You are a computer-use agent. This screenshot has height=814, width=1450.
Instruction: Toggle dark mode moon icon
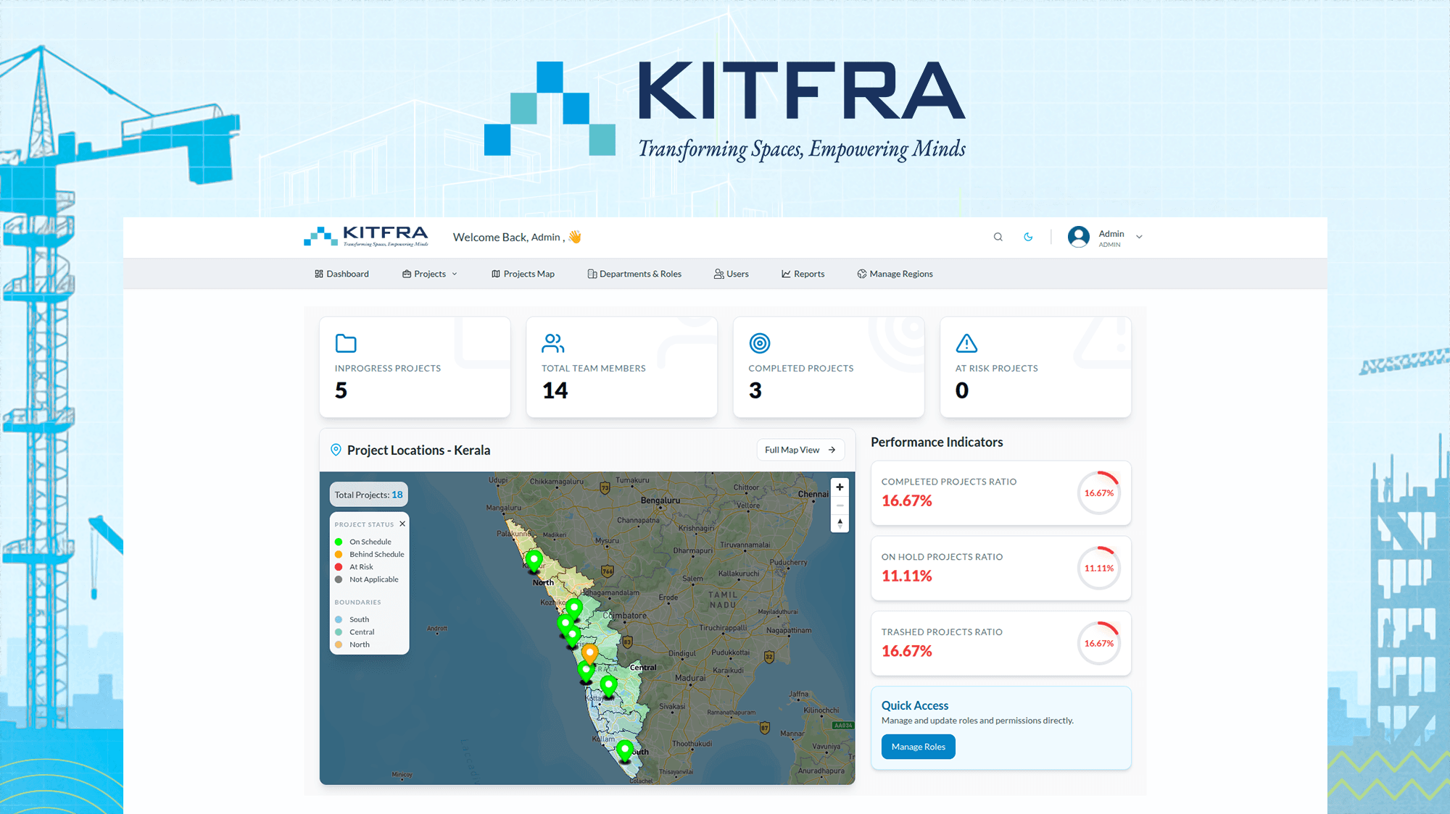pos(1028,237)
